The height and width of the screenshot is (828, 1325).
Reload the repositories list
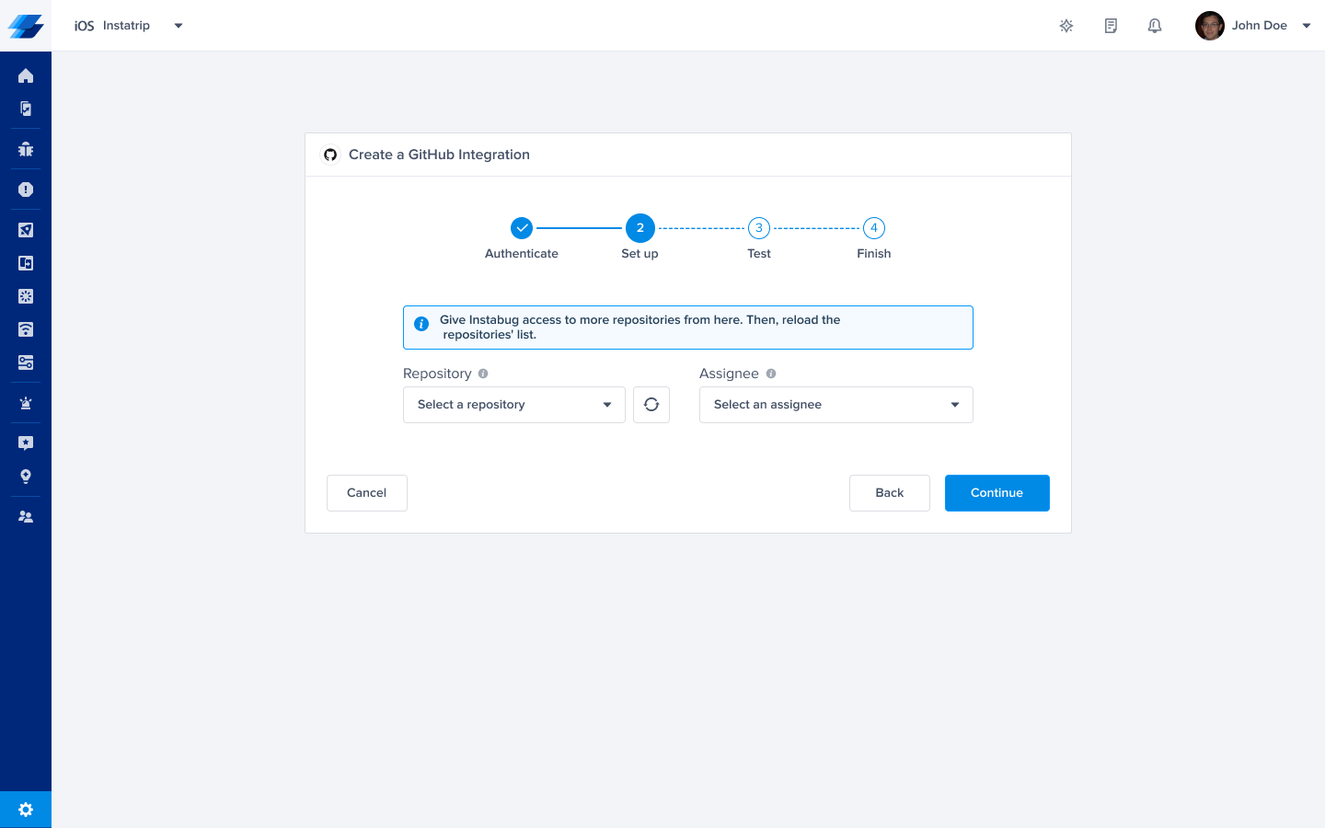click(x=651, y=405)
